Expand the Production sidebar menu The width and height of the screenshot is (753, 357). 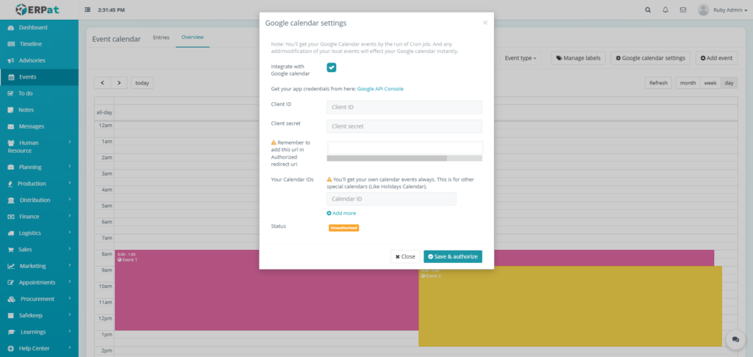pyautogui.click(x=39, y=184)
